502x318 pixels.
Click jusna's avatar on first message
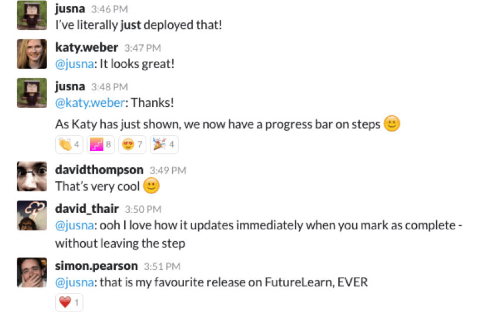coord(32,16)
